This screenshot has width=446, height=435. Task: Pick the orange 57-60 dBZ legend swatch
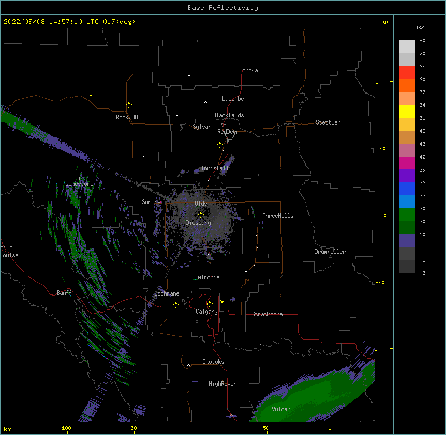[407, 86]
